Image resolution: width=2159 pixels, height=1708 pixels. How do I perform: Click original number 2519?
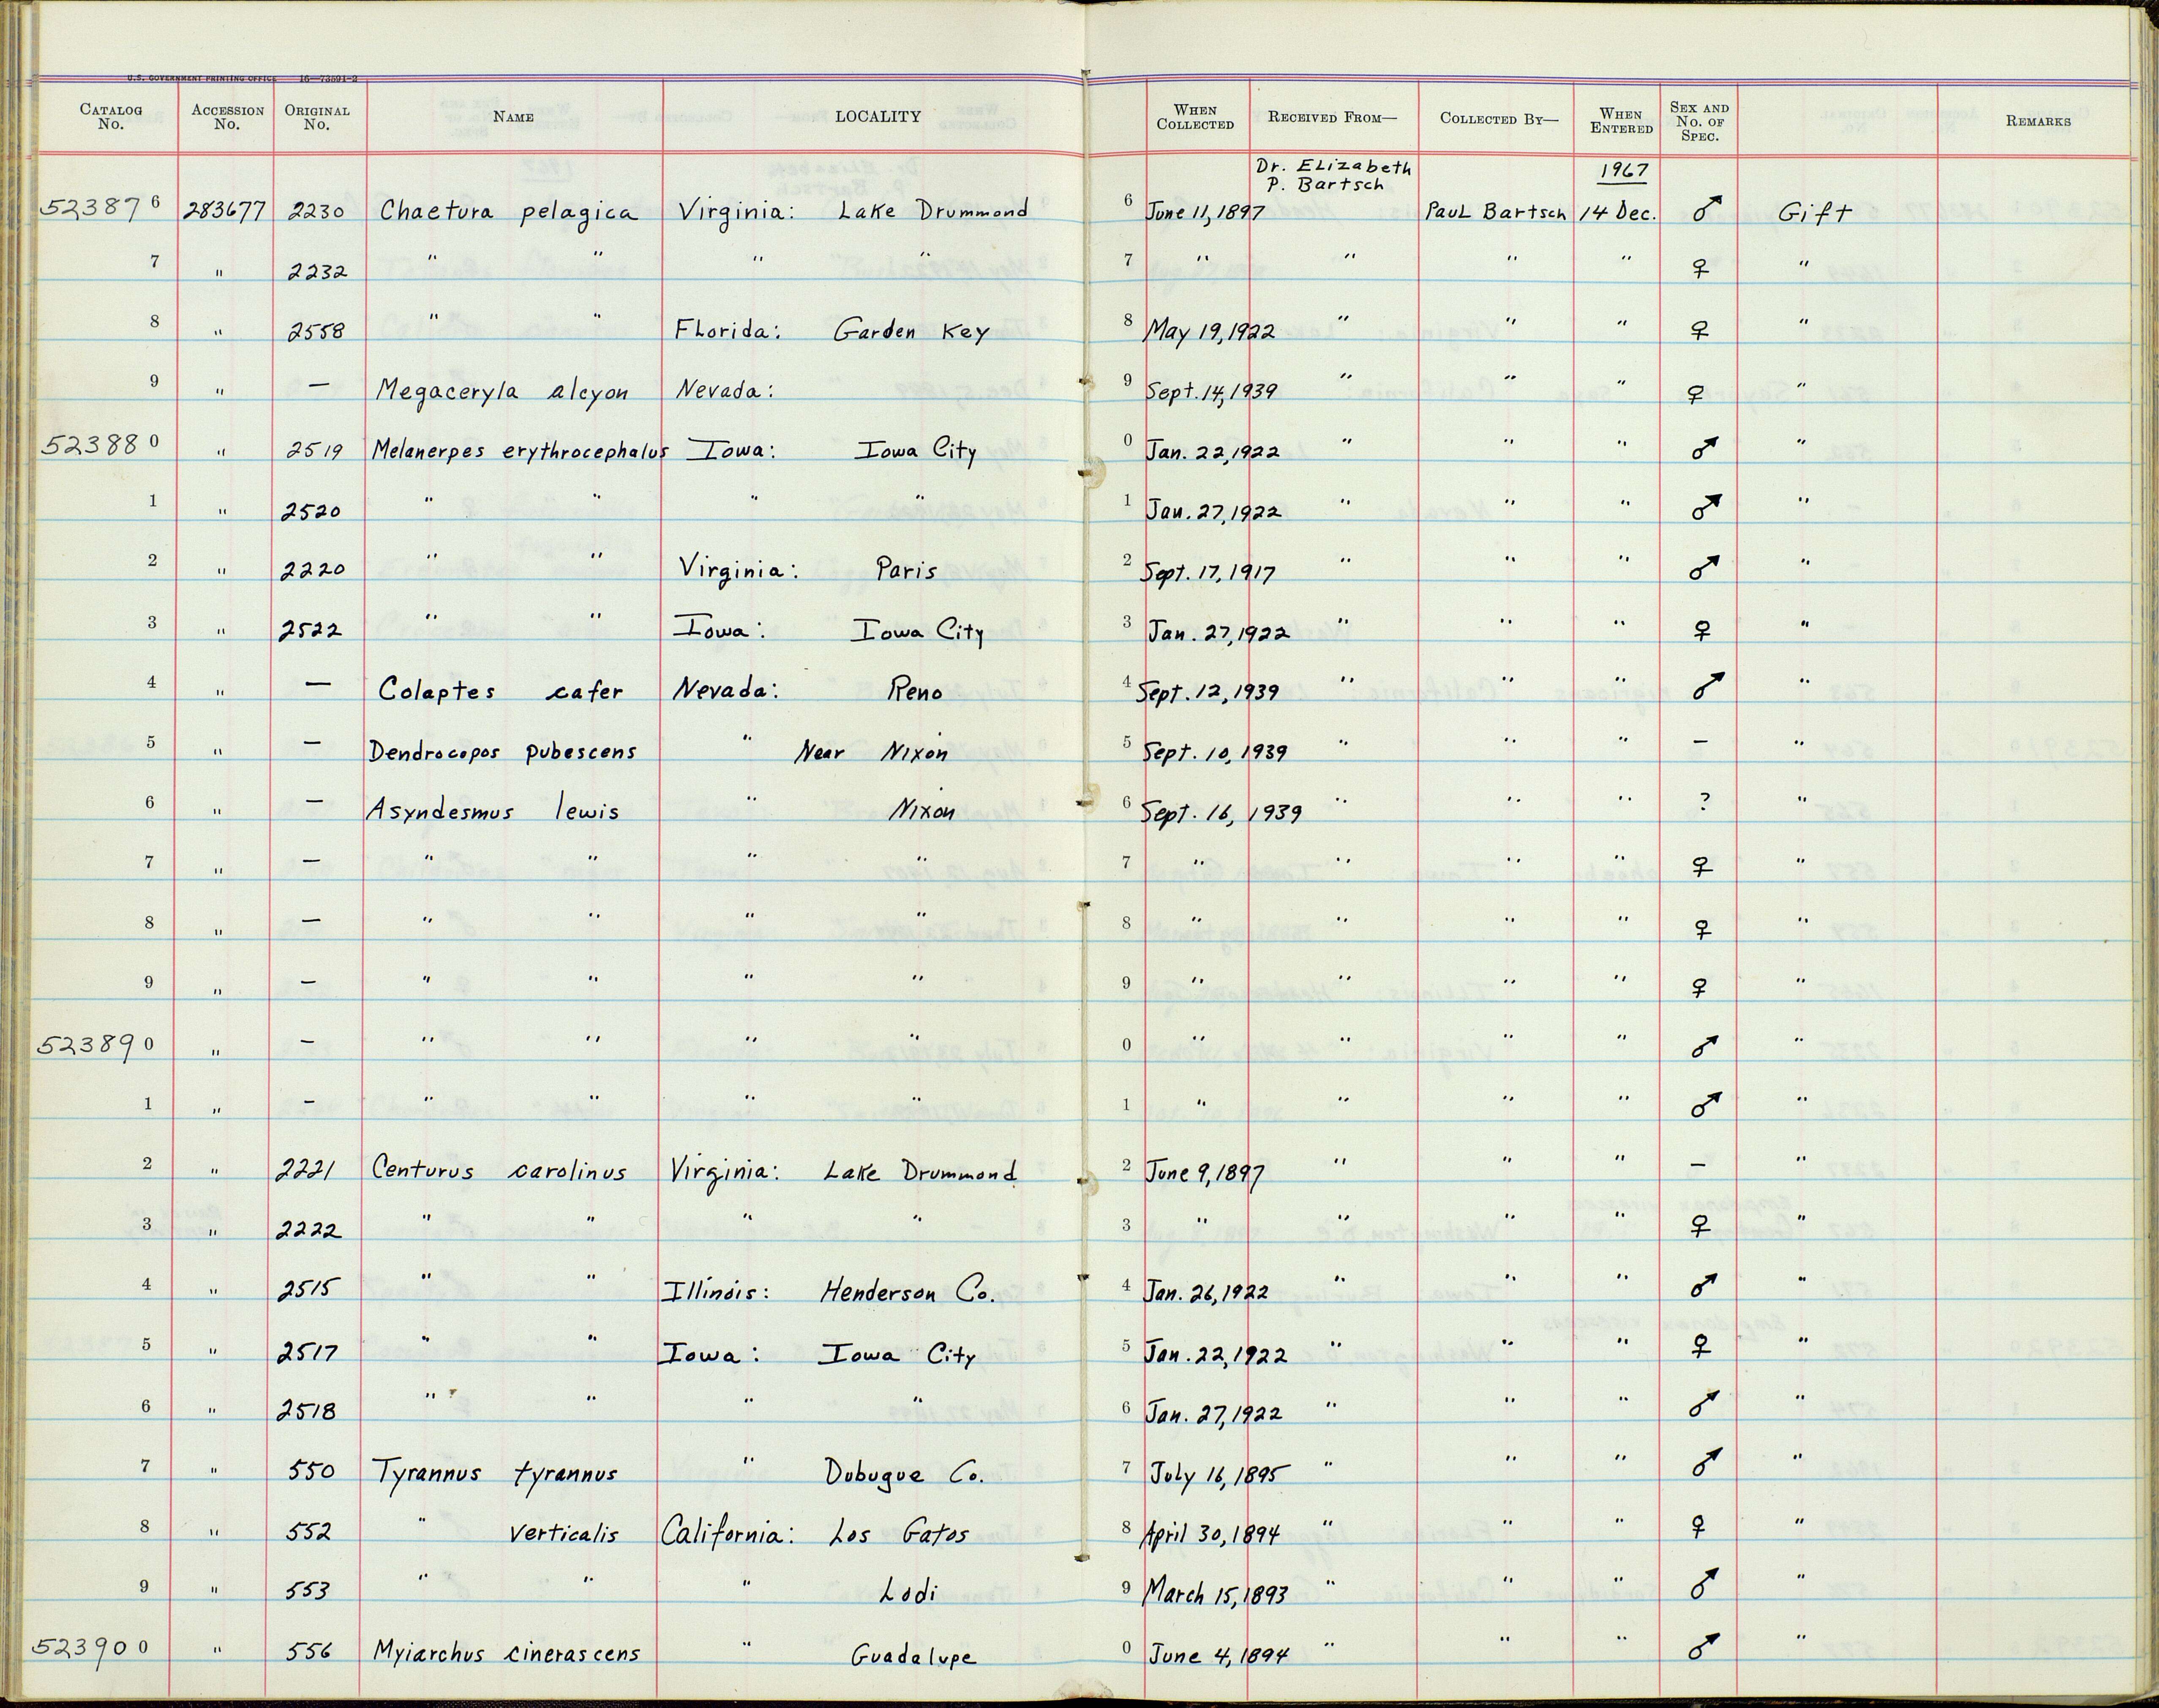click(315, 451)
